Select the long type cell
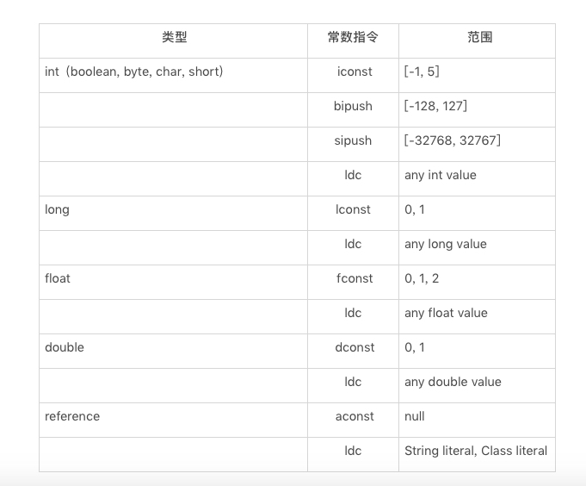 [x=58, y=209]
